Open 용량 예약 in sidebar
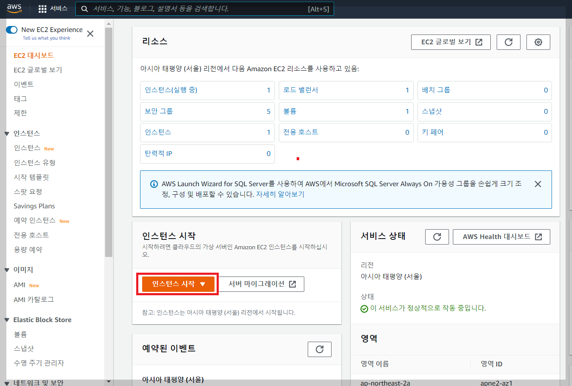572x386 pixels. click(x=28, y=250)
